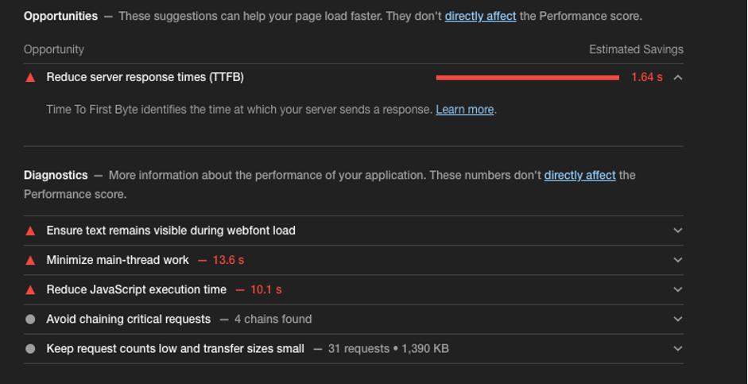Screen dimensions: 748x384
Task: Click gray circle beside Avoid chaining critical requests
Action: click(x=30, y=319)
